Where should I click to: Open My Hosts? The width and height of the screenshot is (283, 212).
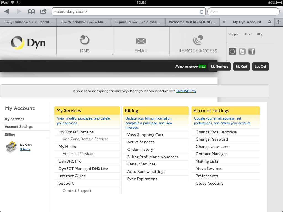point(67,147)
